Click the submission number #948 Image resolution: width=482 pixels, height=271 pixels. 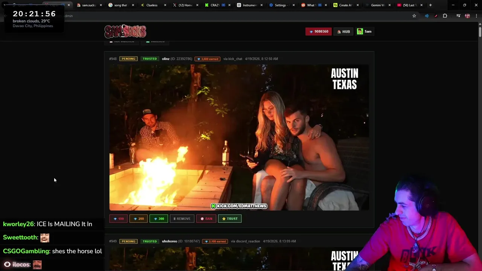(x=113, y=59)
